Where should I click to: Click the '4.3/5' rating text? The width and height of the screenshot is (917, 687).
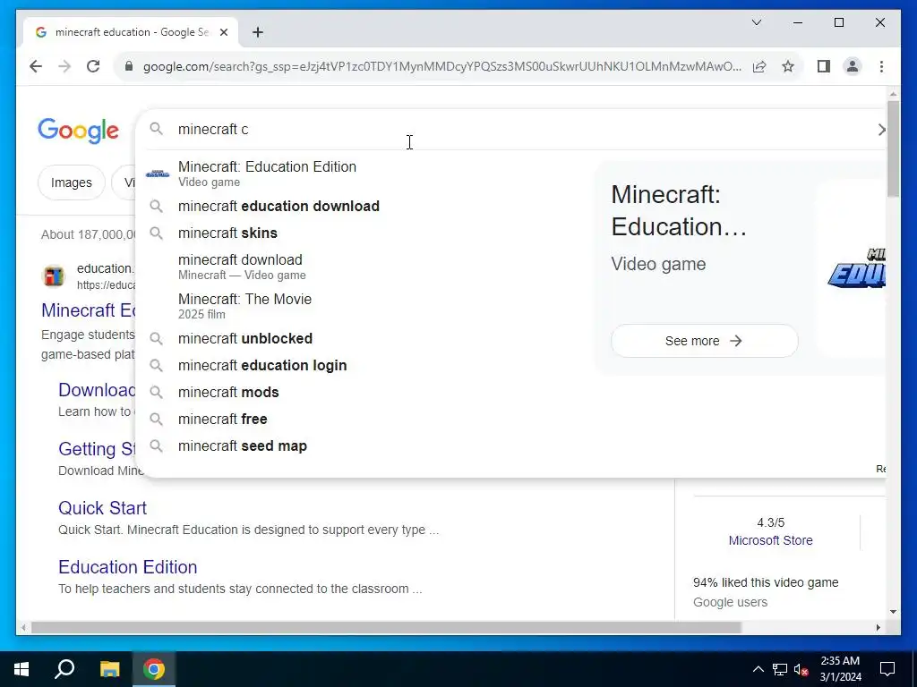pos(770,522)
